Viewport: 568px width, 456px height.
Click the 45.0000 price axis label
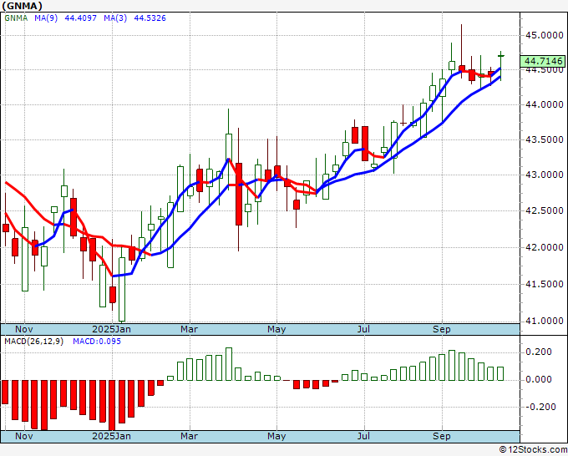tap(544, 36)
